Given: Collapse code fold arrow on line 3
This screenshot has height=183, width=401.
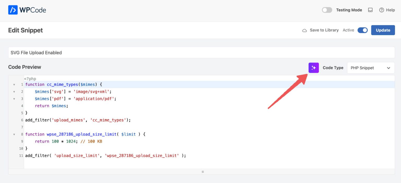Looking at the screenshot, I should pos(14,99).
